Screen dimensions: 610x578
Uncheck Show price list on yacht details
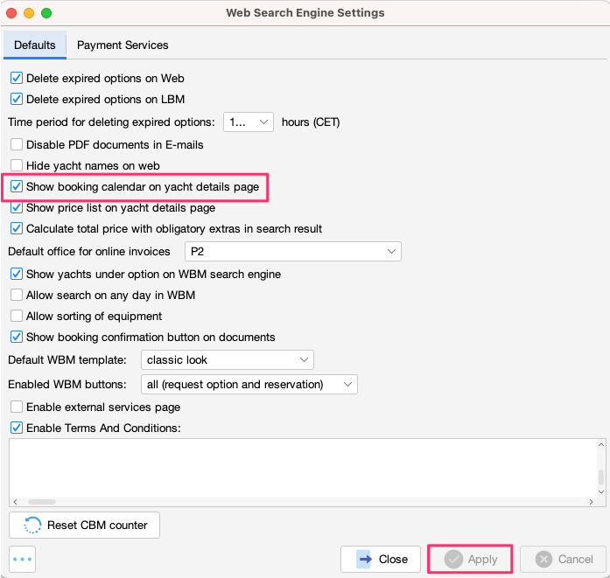click(x=17, y=207)
